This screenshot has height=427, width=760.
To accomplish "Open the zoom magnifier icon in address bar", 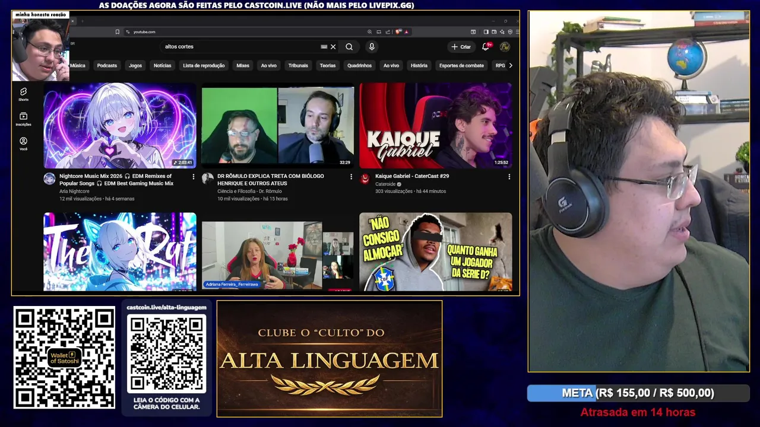I will coord(369,32).
